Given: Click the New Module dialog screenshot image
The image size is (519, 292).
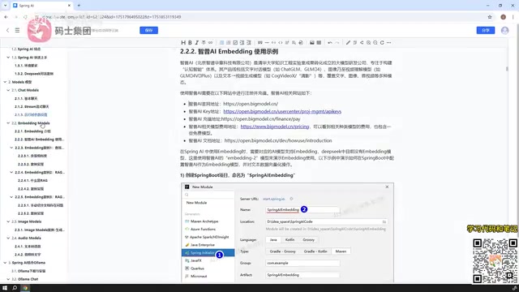Looking at the screenshot, I should coord(287,233).
